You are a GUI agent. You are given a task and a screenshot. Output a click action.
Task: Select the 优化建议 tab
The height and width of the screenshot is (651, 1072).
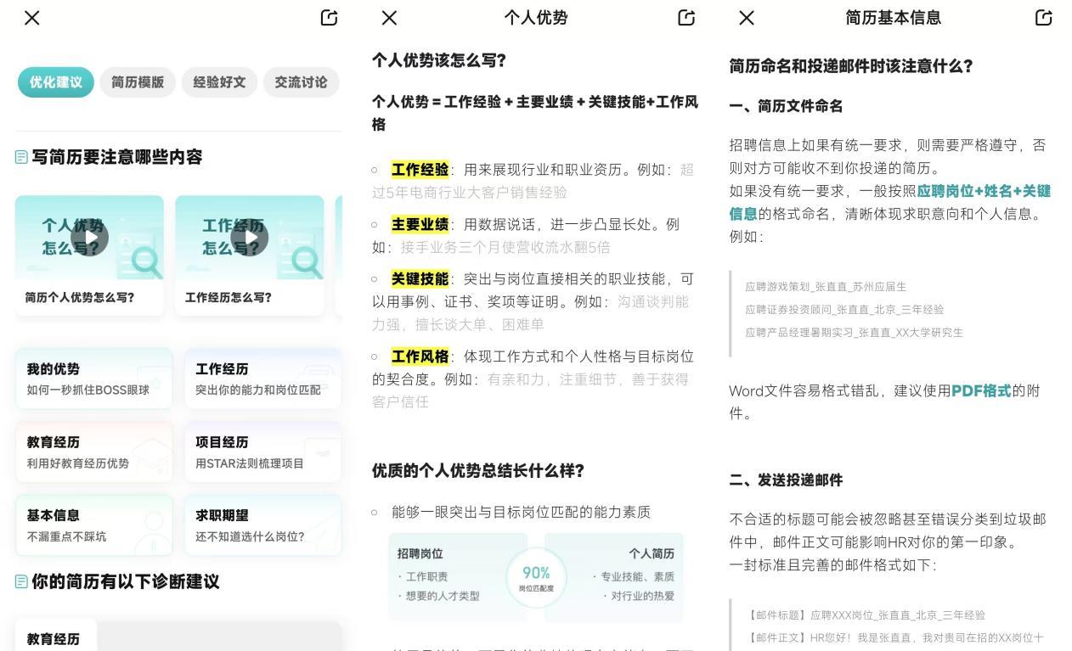[x=56, y=82]
